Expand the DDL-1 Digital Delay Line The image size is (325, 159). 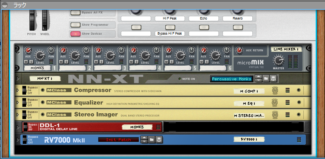pos(18,127)
